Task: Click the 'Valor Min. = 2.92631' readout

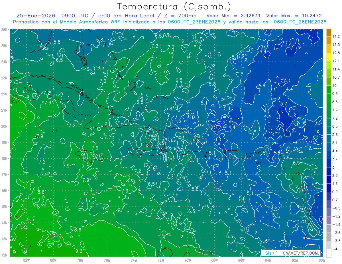Action: click(x=233, y=16)
